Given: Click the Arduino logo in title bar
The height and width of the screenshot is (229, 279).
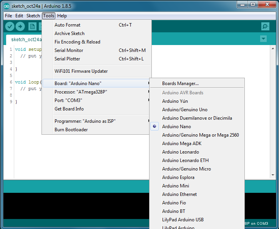Looking at the screenshot, I should pyautogui.click(x=7, y=6).
